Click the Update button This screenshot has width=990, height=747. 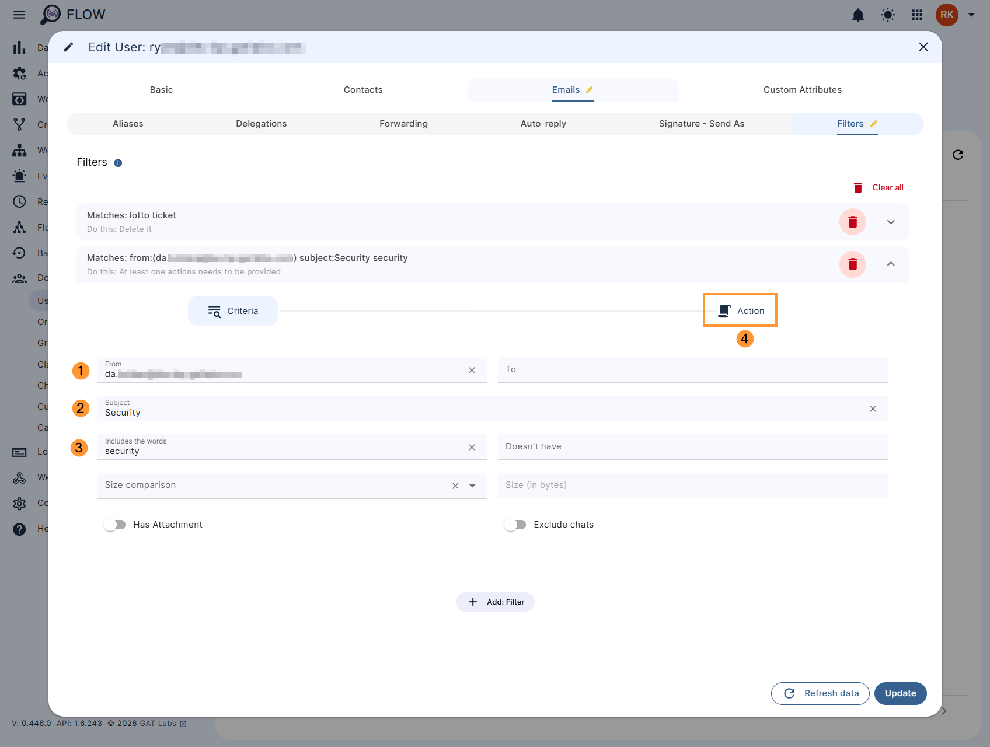coord(900,693)
